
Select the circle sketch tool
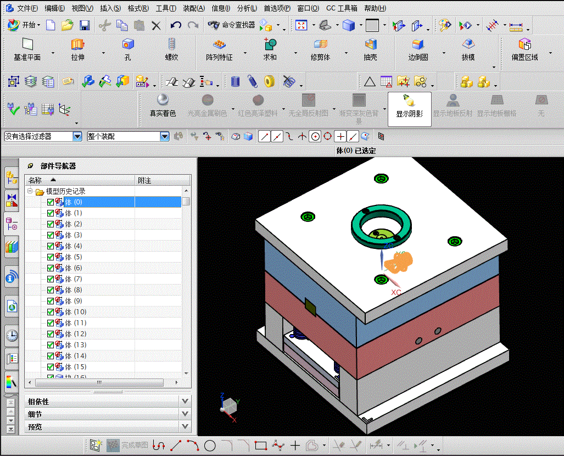pos(210,446)
